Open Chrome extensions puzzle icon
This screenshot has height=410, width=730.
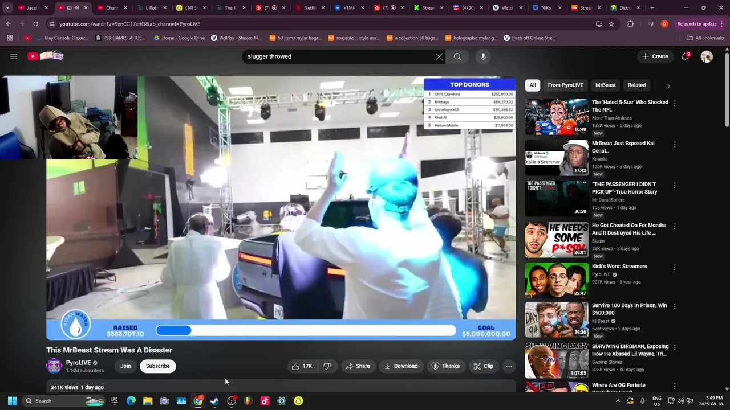(630, 24)
